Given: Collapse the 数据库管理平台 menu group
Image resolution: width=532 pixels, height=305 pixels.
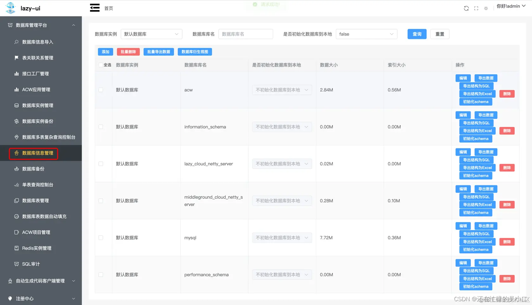Looking at the screenshot, I should point(74,25).
